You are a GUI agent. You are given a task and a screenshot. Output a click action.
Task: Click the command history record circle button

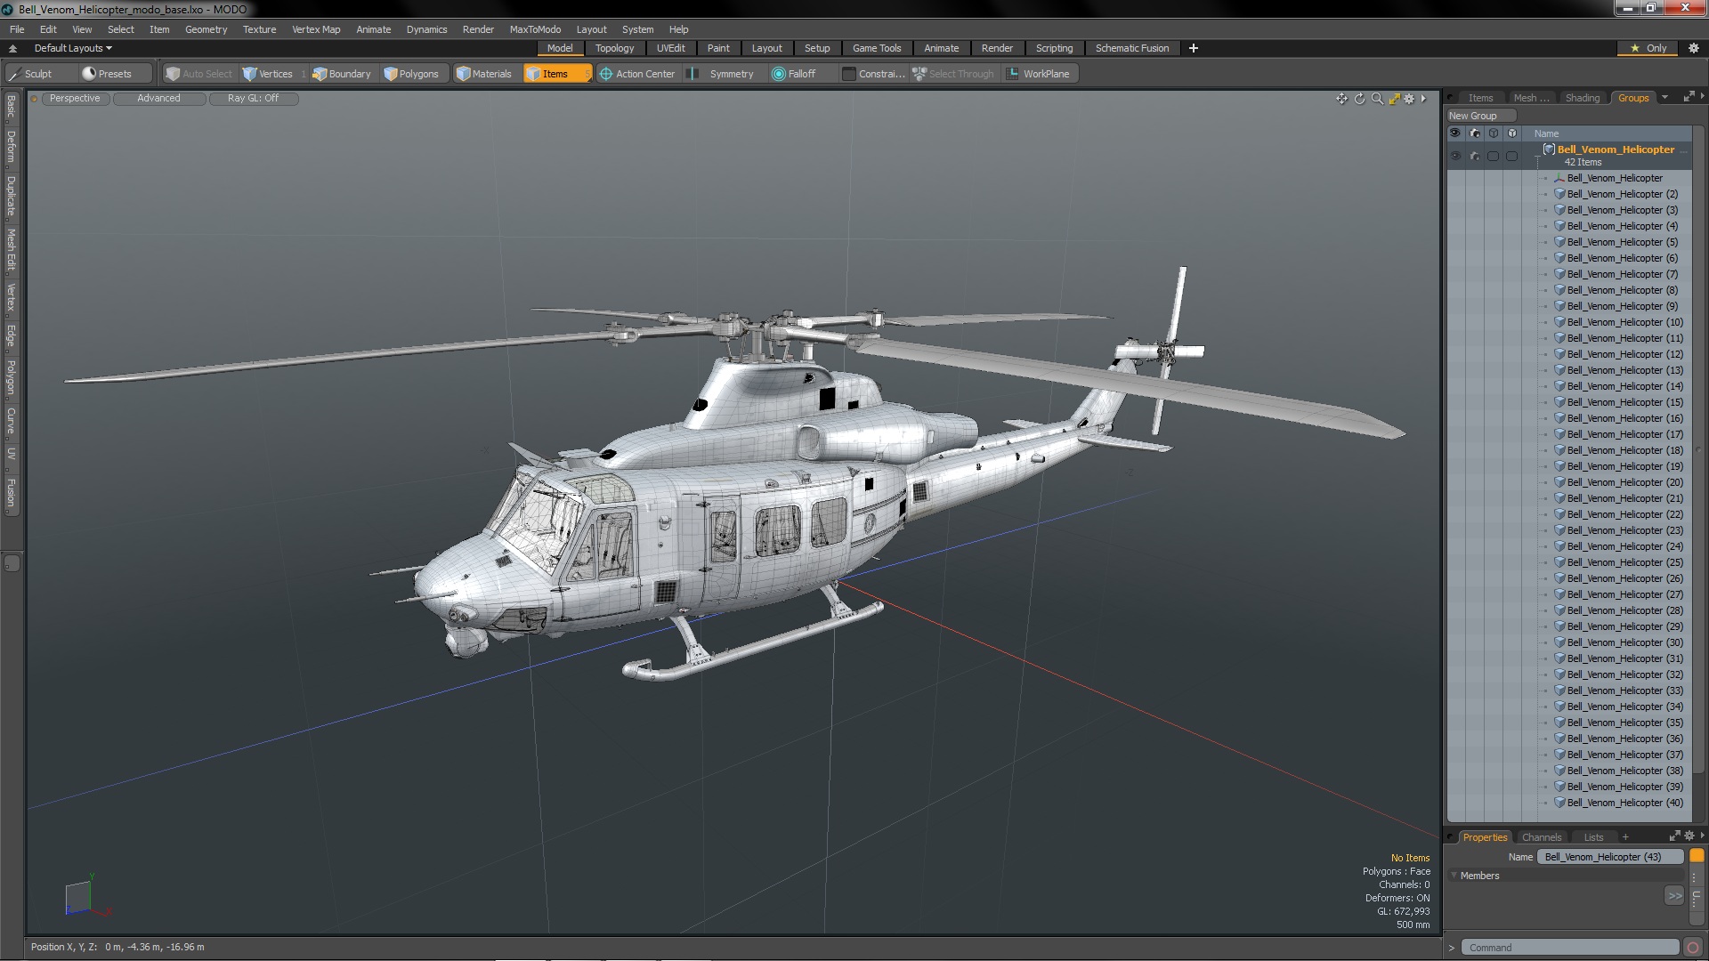coord(1693,948)
